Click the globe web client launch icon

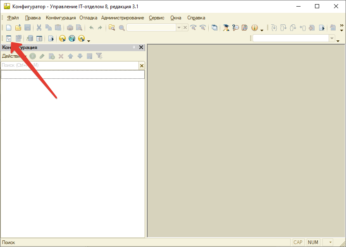[72, 38]
